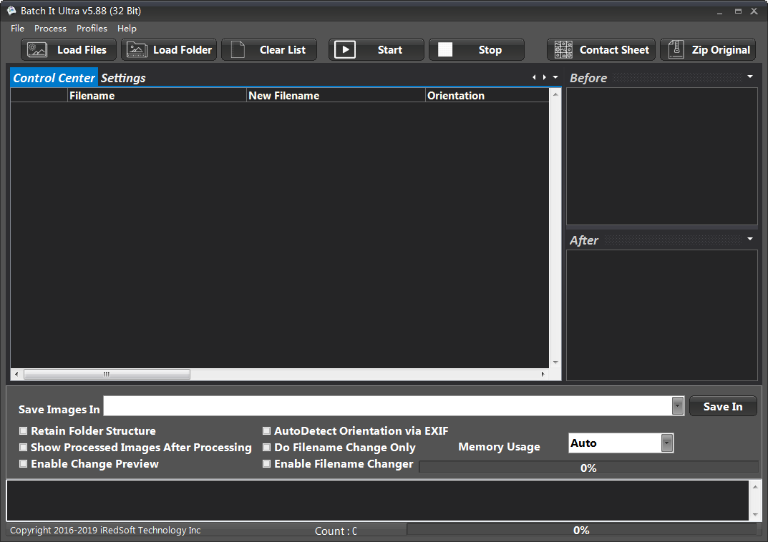Click the Zip Original archive icon

point(676,50)
